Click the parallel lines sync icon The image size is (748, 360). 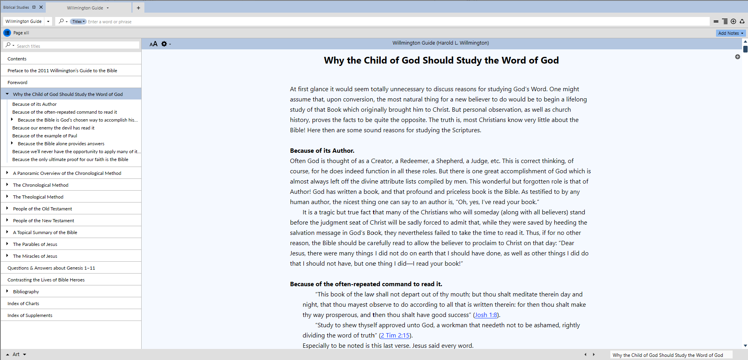[x=716, y=21]
